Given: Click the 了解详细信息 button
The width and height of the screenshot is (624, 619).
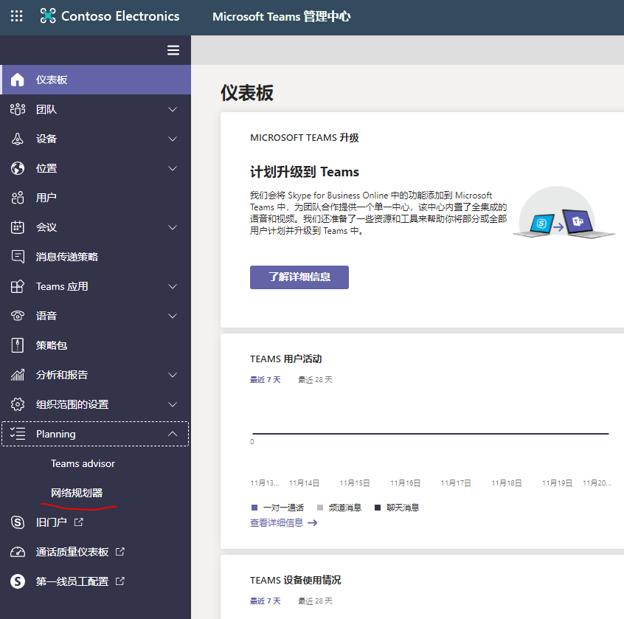Looking at the screenshot, I should pos(299,277).
